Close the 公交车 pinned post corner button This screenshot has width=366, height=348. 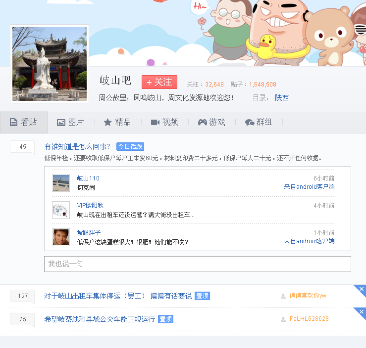click(362, 312)
